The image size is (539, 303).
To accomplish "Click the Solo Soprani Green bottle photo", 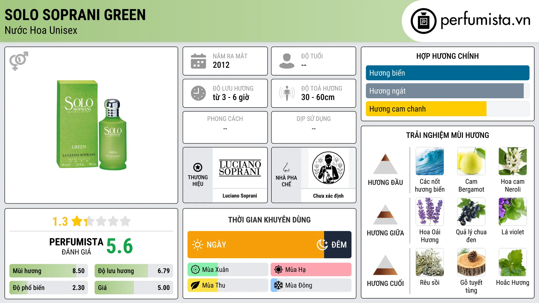I will coord(92,125).
